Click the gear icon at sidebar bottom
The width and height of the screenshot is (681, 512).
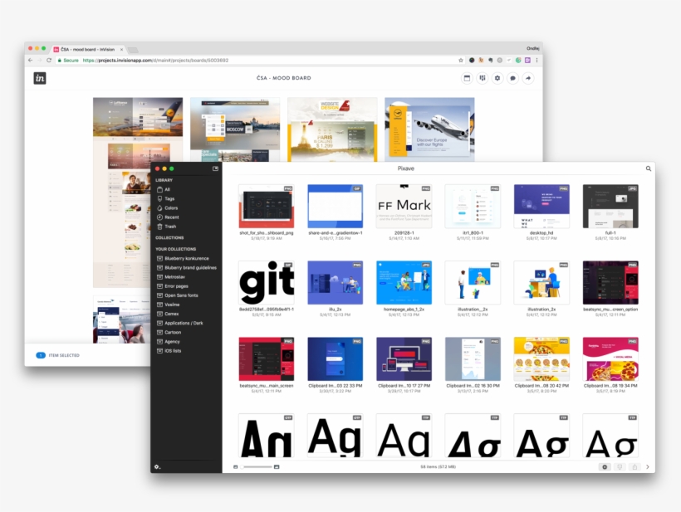point(158,466)
